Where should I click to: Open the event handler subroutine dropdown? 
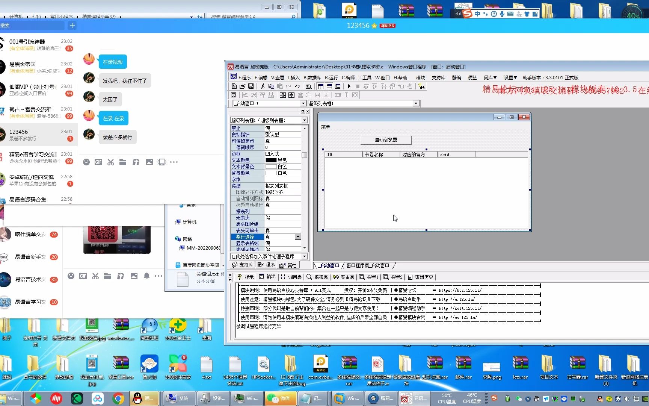coord(304,256)
